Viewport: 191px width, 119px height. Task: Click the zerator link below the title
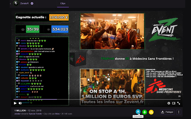(x=17, y=114)
